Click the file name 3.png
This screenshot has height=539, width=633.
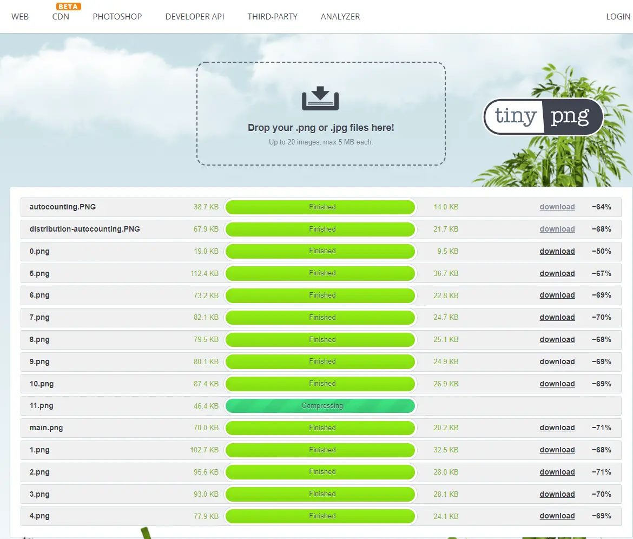pos(39,494)
